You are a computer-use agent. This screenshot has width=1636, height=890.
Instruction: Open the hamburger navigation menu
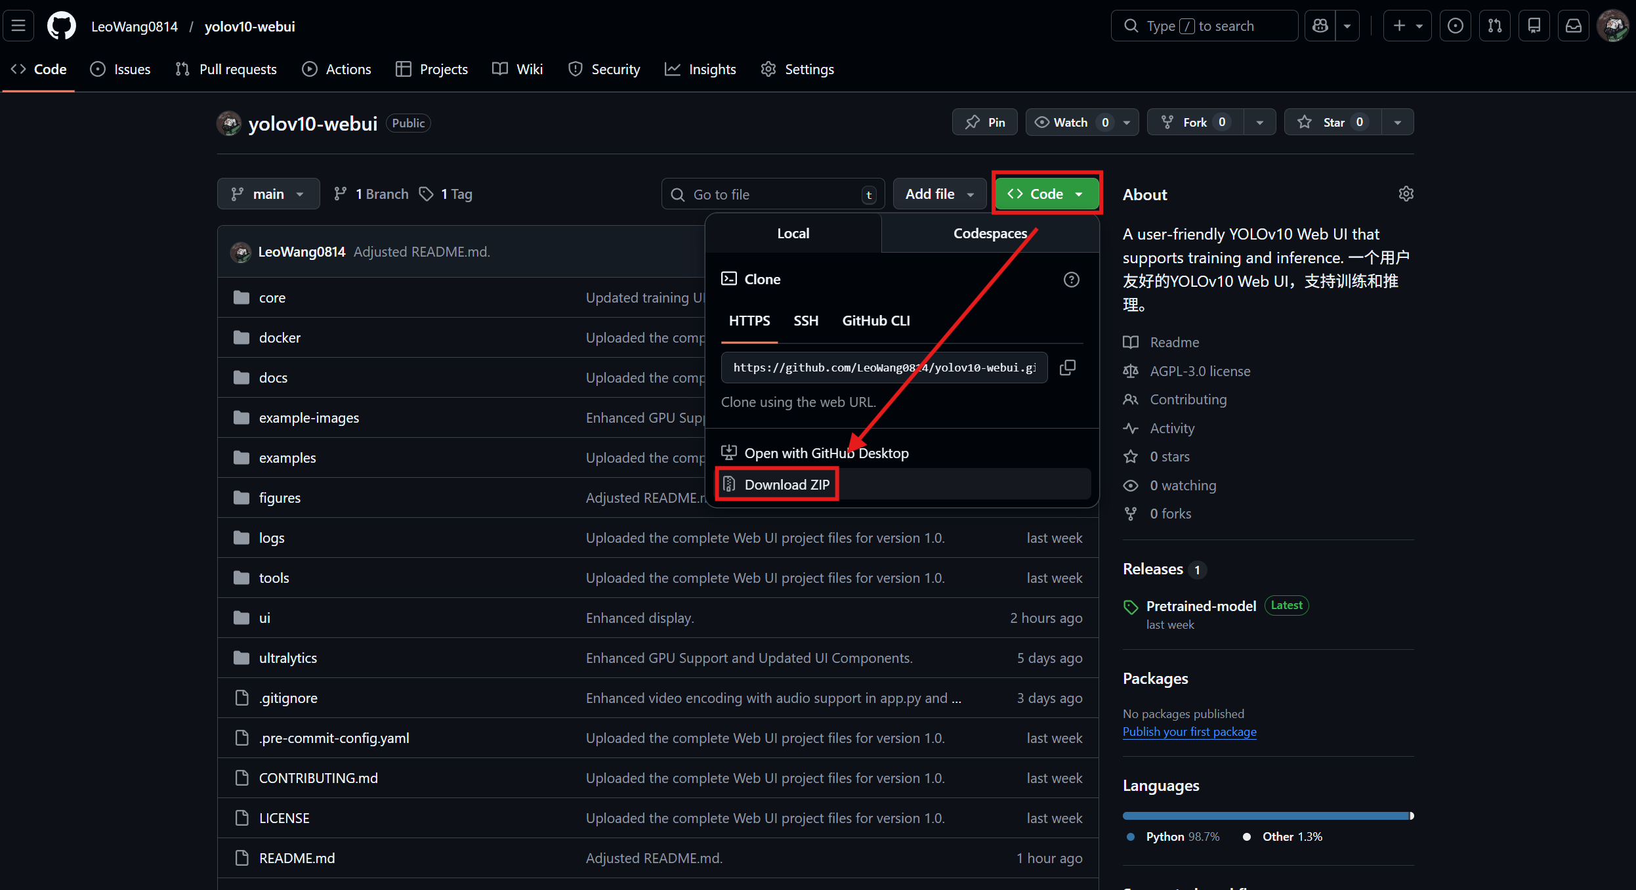[x=18, y=26]
